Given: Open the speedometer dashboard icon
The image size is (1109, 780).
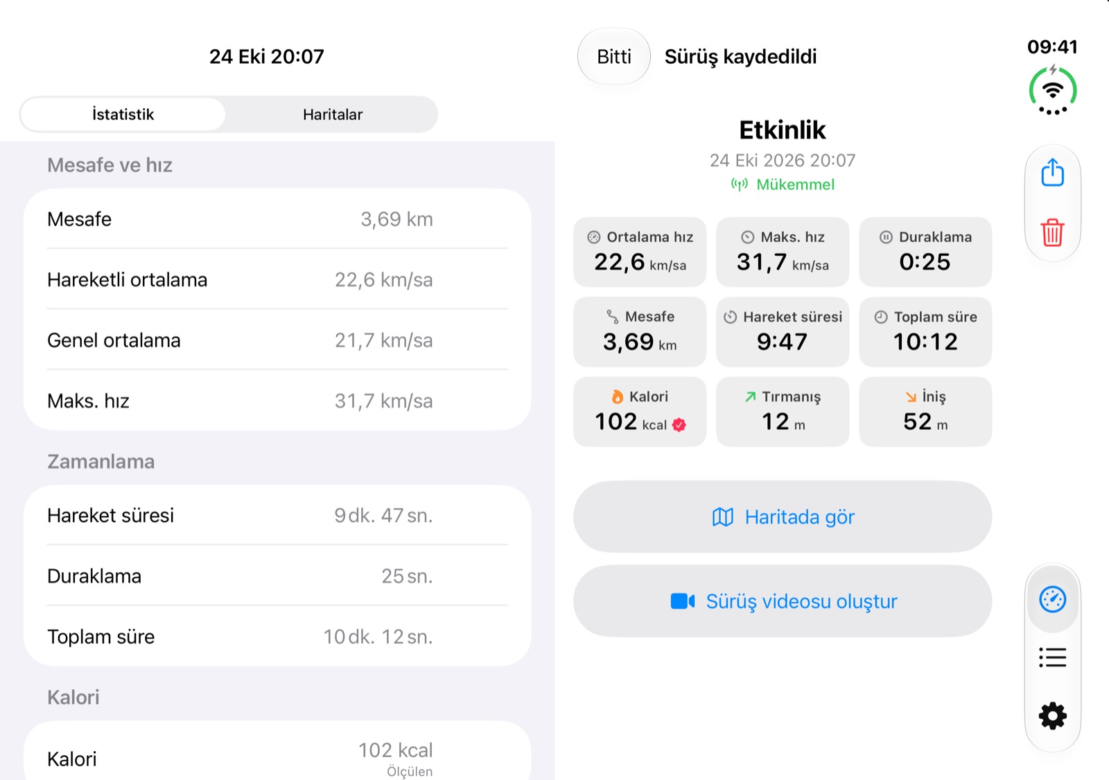Looking at the screenshot, I should [x=1052, y=599].
